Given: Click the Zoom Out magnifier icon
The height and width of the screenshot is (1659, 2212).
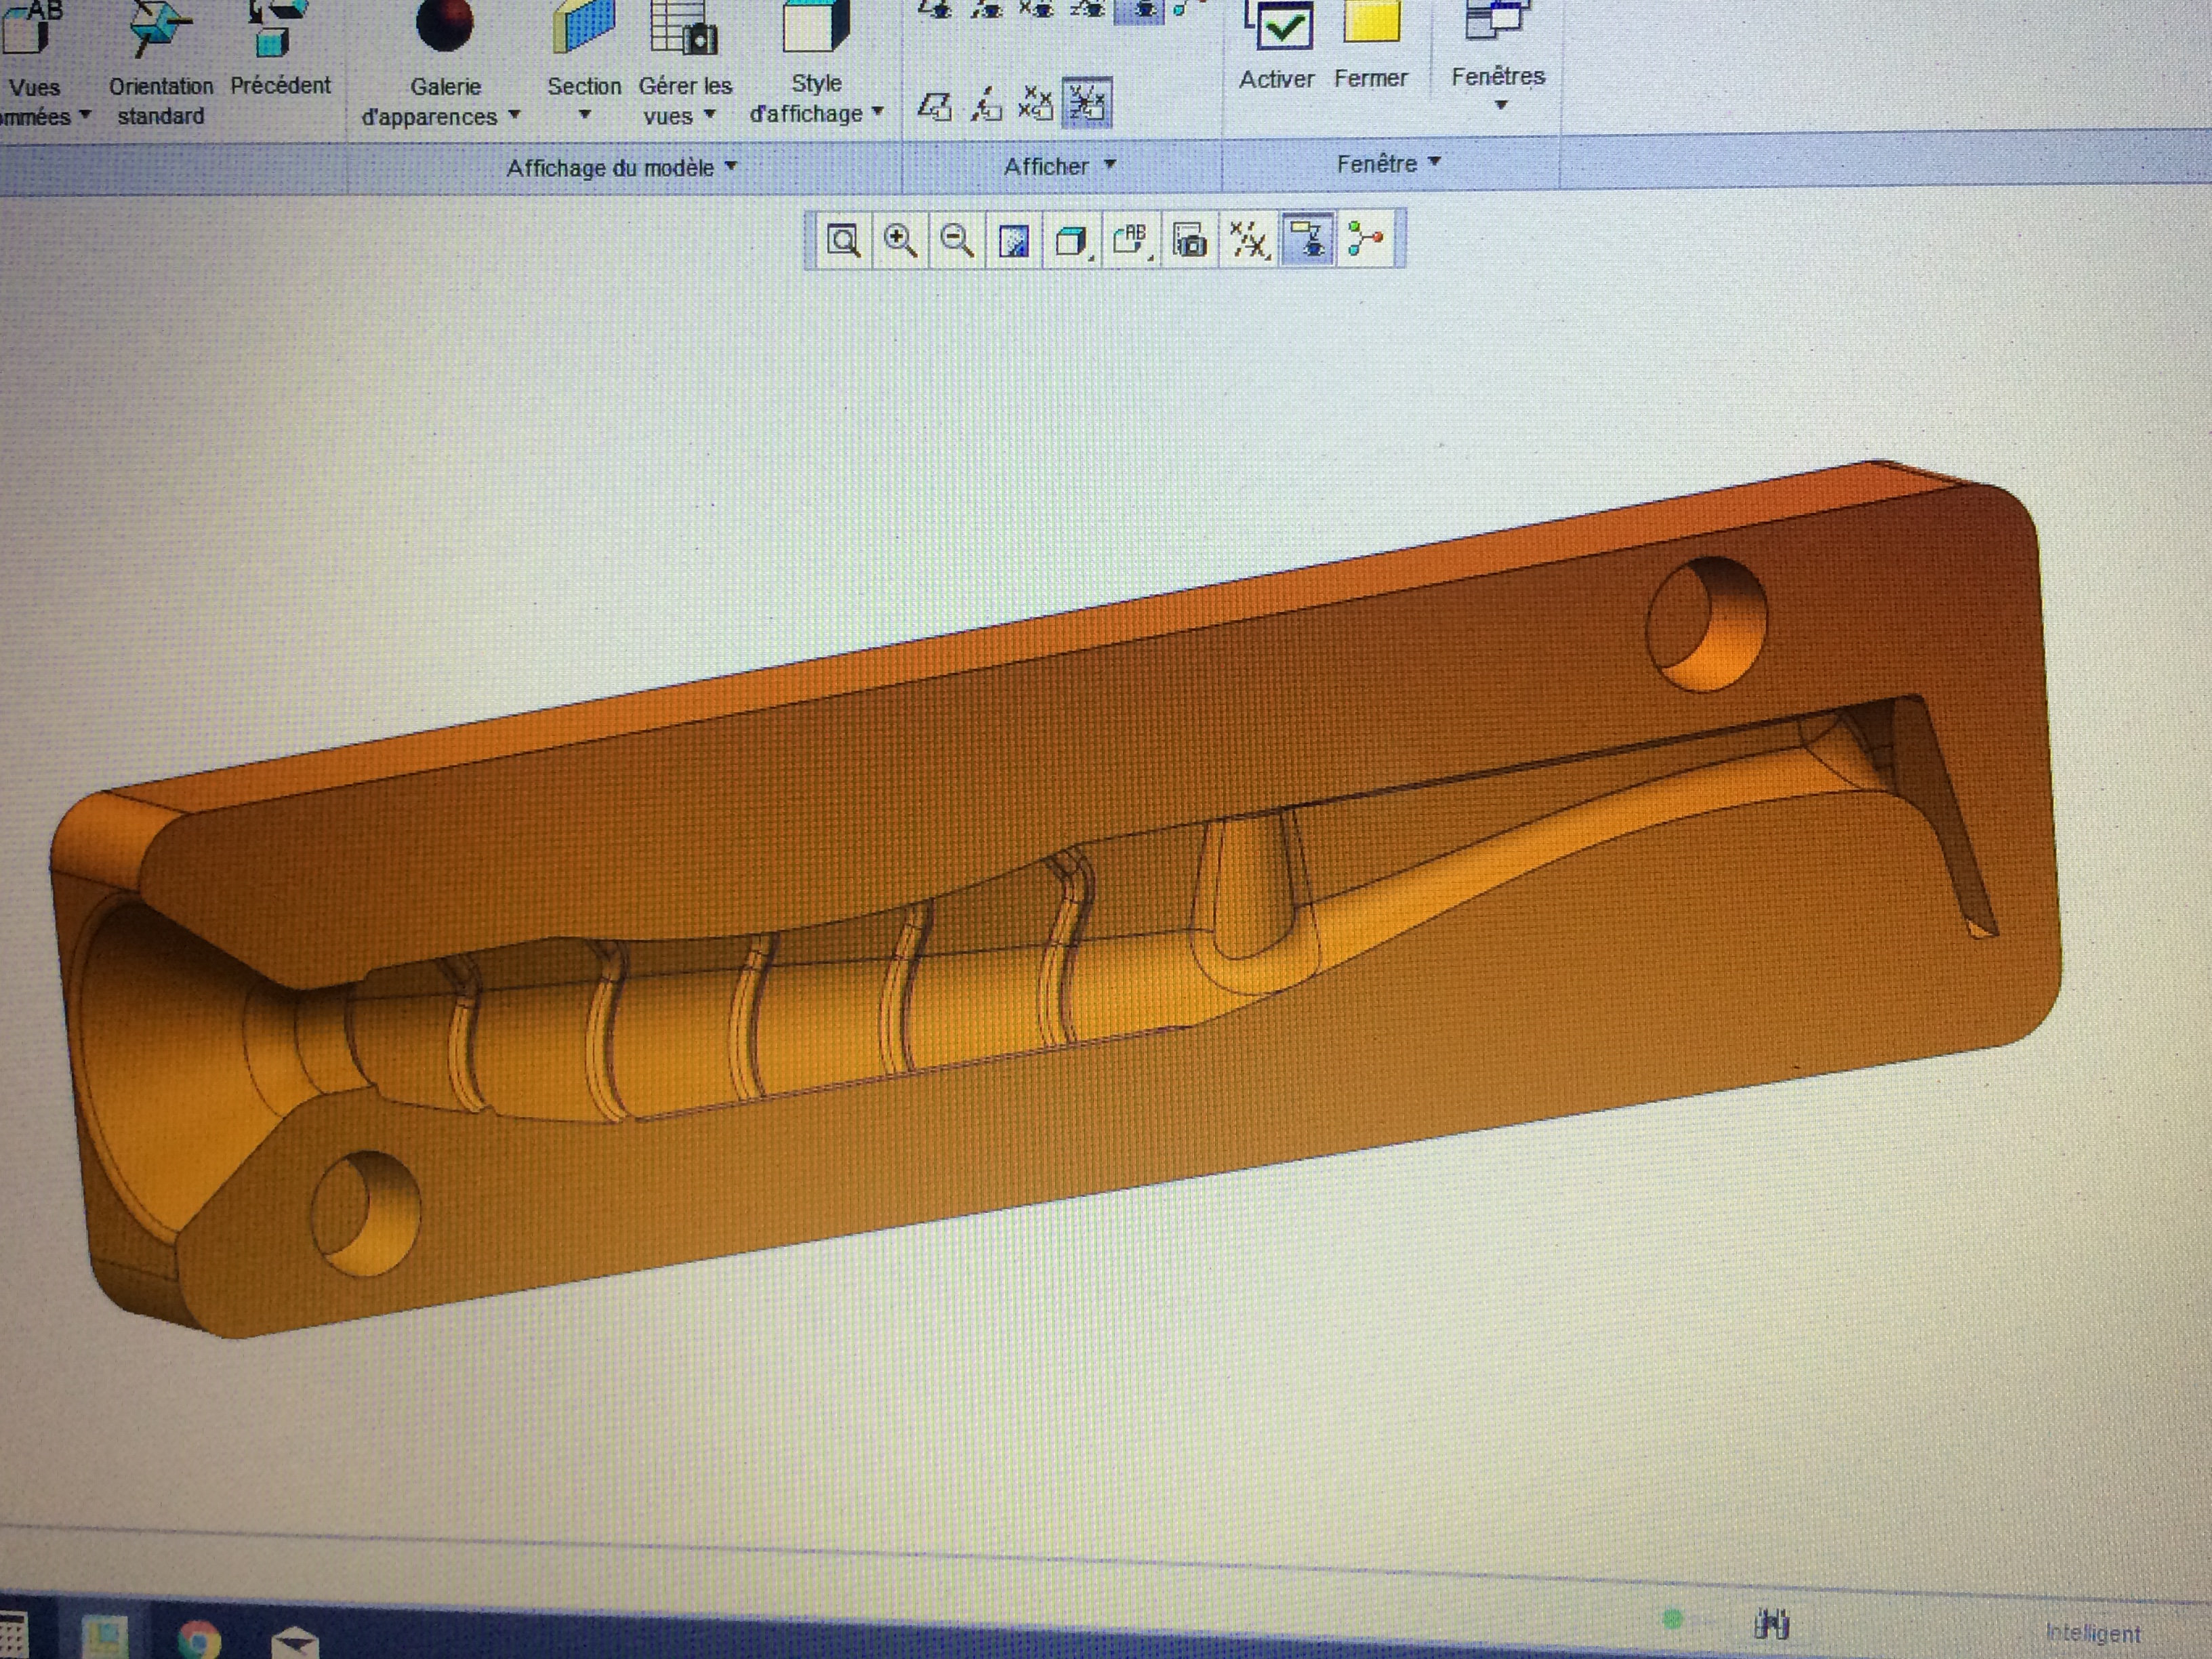Looking at the screenshot, I should point(957,241).
